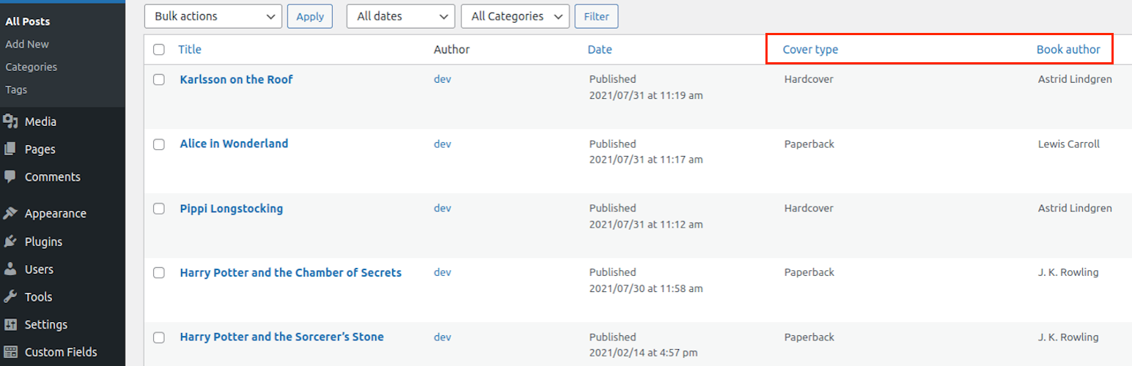This screenshot has height=366, width=1132.
Task: Click Paperback in Alice in Wonderland row
Action: pyautogui.click(x=809, y=144)
